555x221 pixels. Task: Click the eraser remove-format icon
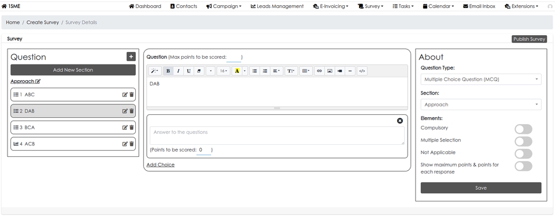coord(199,71)
